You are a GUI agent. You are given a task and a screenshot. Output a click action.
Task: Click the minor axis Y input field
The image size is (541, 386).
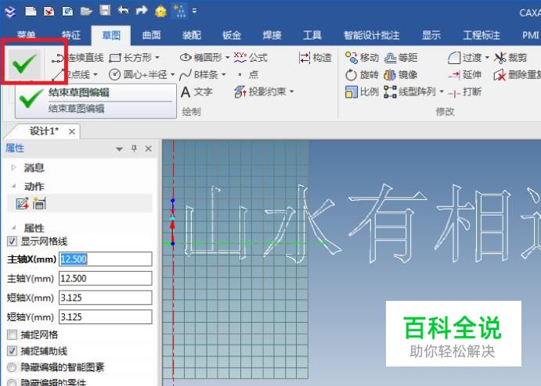coord(106,316)
